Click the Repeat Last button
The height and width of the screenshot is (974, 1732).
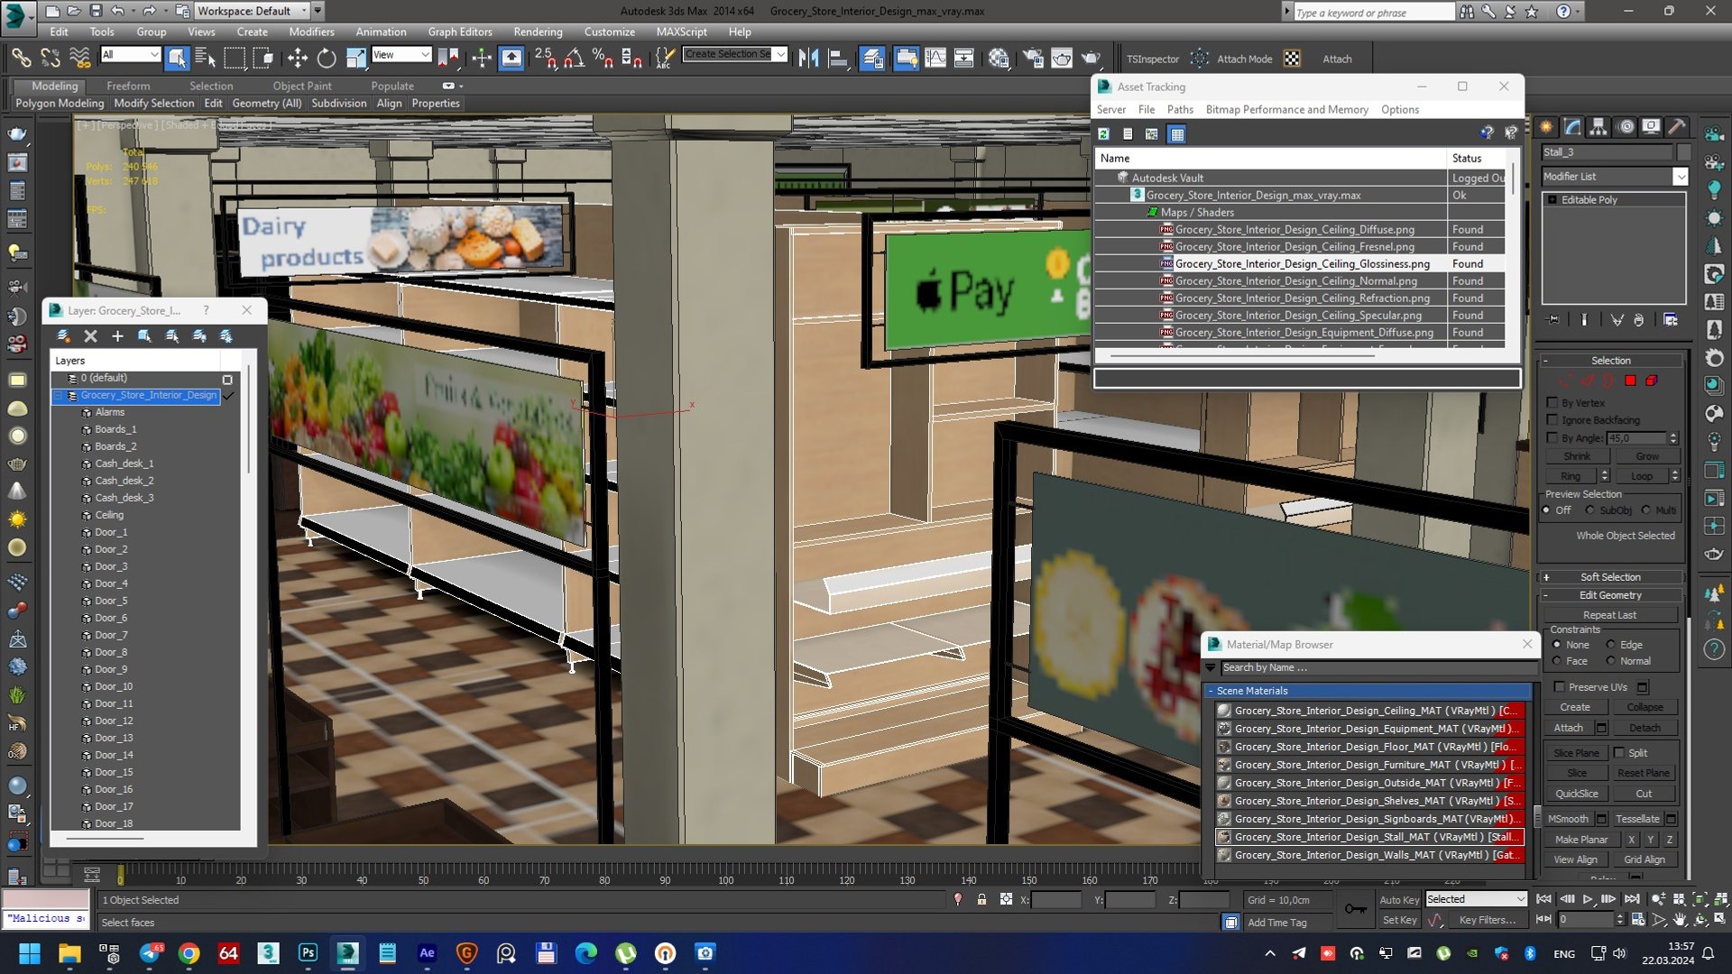pyautogui.click(x=1609, y=615)
